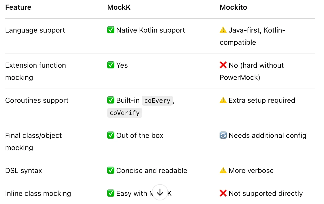Click the MockK column header
This screenshot has width=324, height=204.
(x=119, y=7)
